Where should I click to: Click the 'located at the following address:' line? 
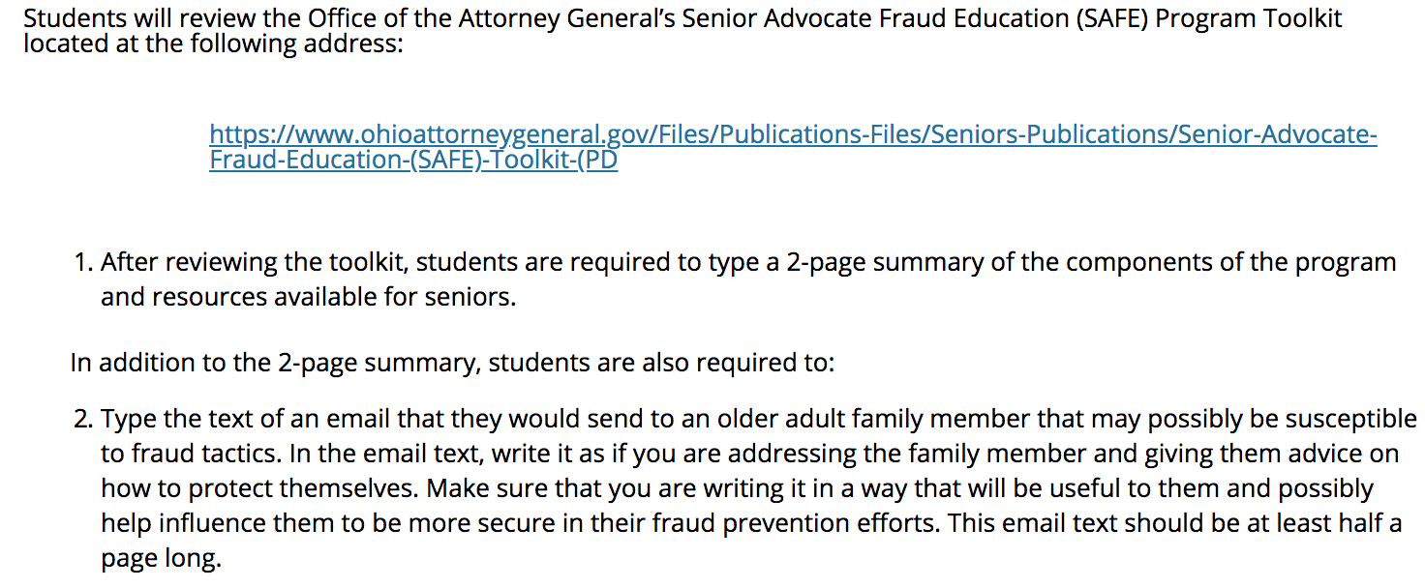(213, 44)
